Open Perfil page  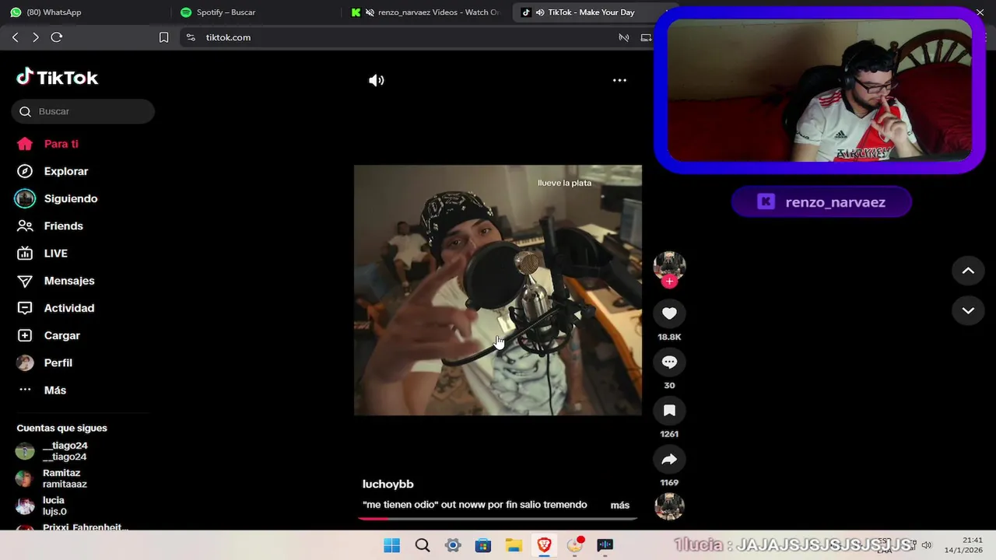pos(45,362)
